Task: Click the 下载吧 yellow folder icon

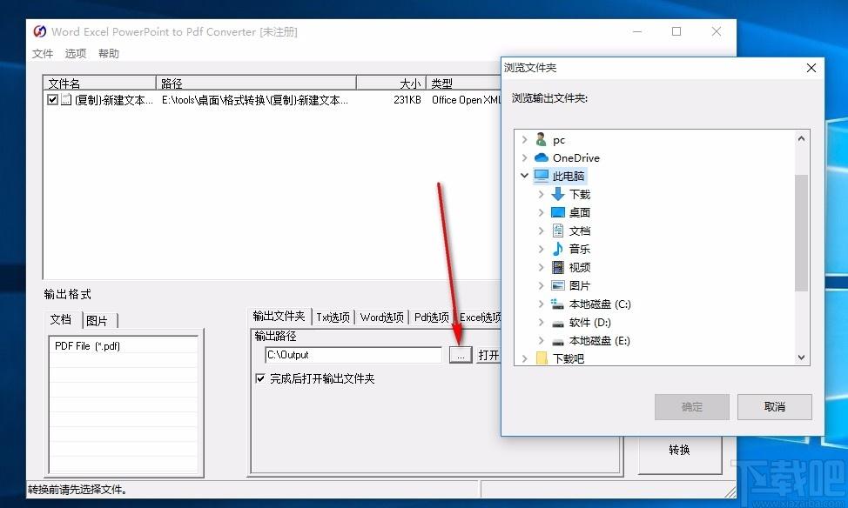Action: (542, 358)
